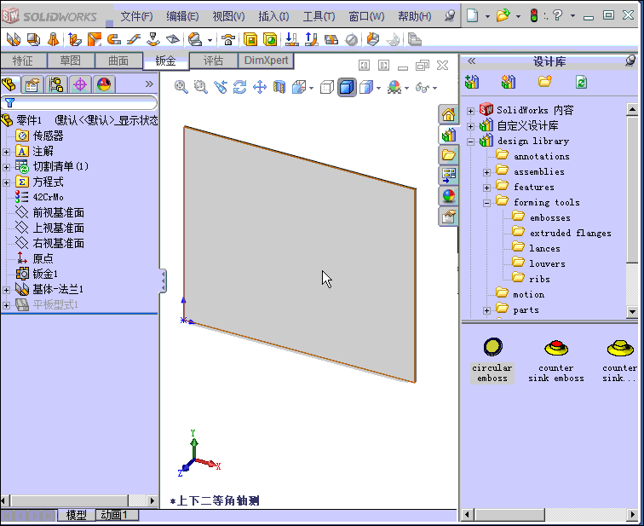Open the 工具(T) menu
Screen dimensions: 644x526
319,16
